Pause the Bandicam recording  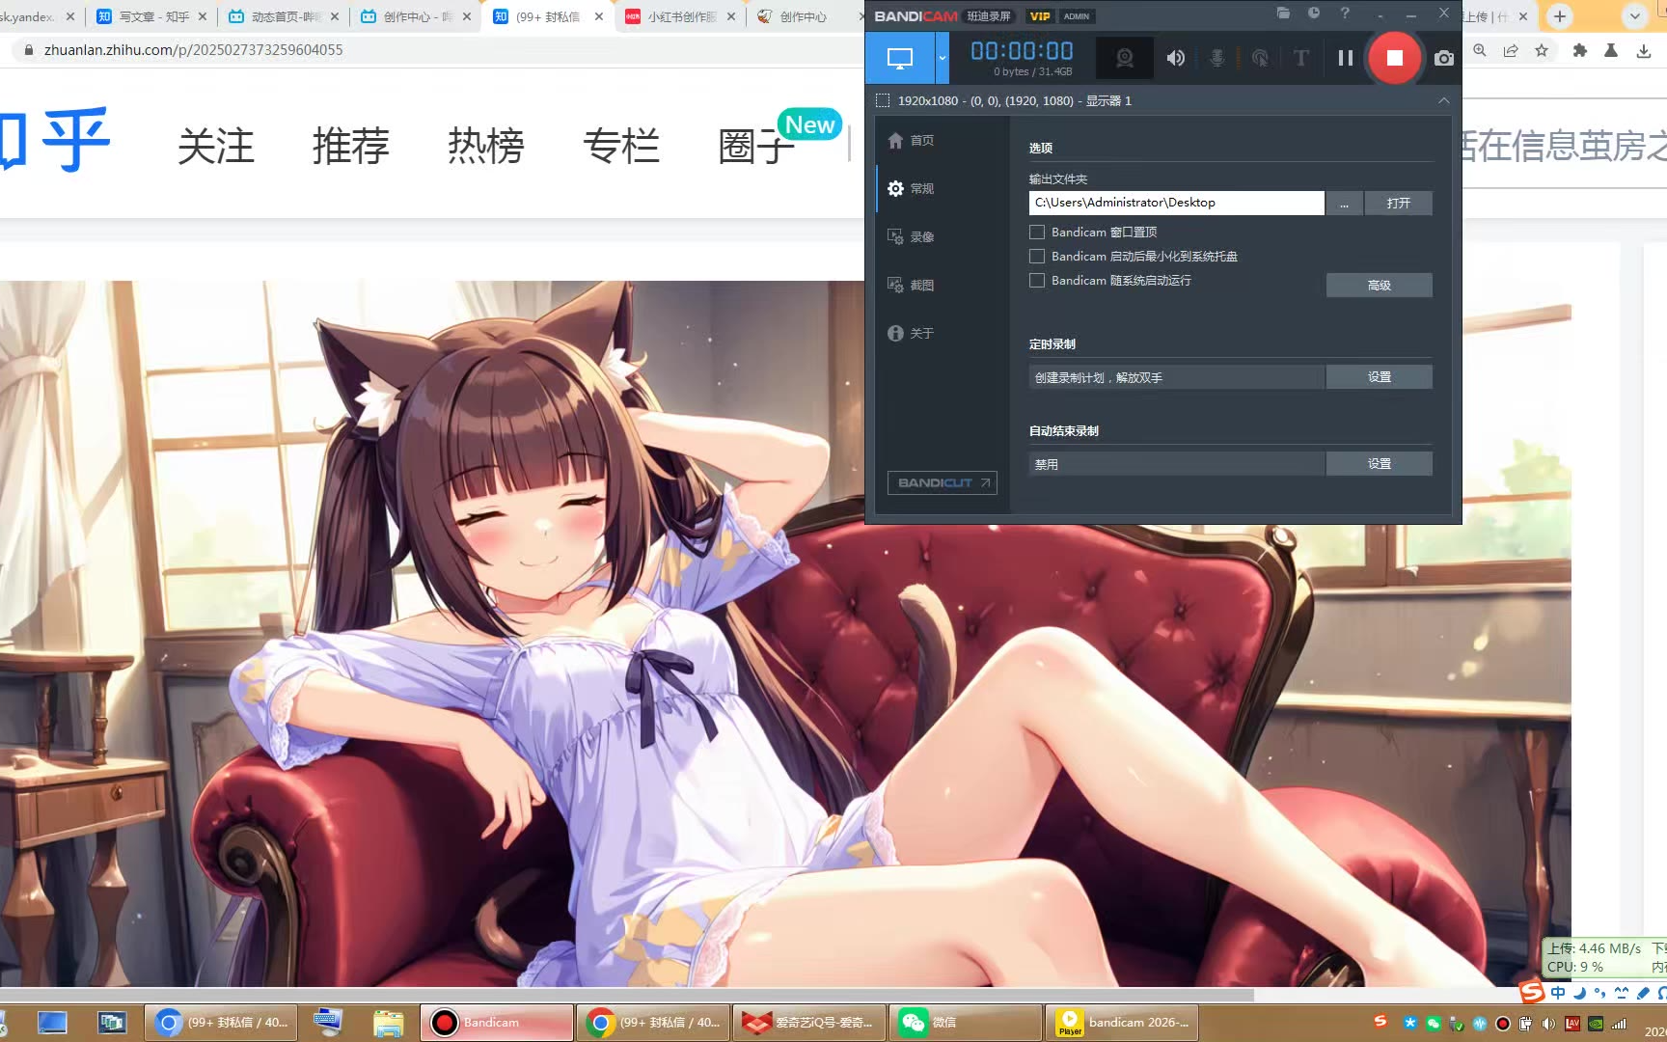[x=1345, y=58]
